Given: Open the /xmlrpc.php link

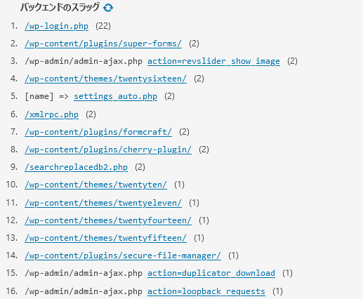Looking at the screenshot, I should click(51, 114).
